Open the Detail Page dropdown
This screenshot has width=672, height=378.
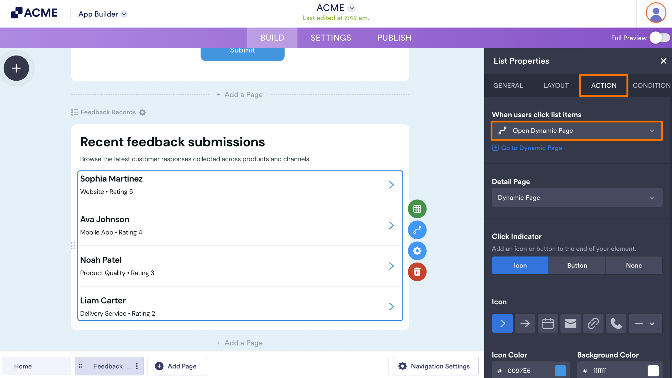tap(577, 198)
